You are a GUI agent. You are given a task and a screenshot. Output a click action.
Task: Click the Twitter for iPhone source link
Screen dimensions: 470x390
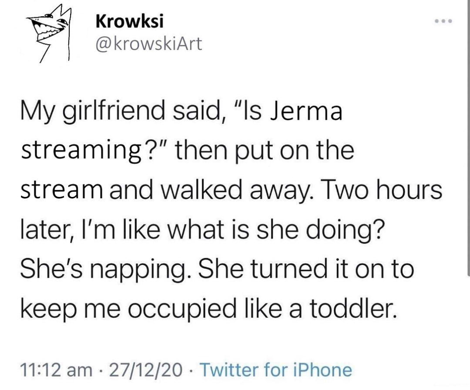pos(277,370)
